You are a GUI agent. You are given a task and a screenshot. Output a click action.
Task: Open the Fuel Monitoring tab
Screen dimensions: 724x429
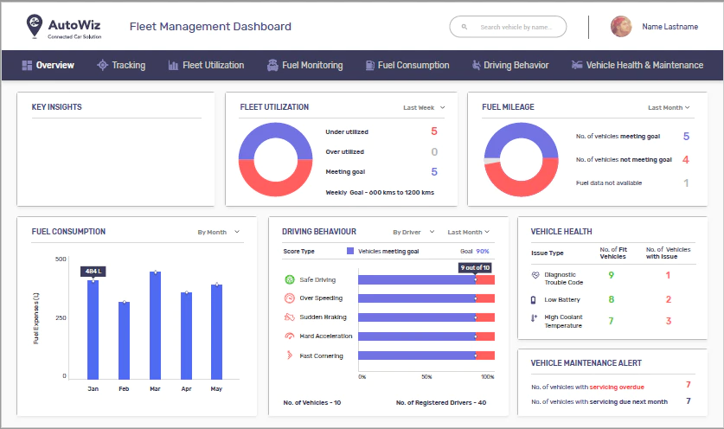[305, 65]
